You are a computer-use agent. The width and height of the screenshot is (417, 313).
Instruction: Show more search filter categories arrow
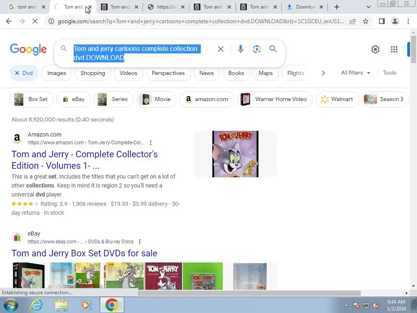pos(323,73)
